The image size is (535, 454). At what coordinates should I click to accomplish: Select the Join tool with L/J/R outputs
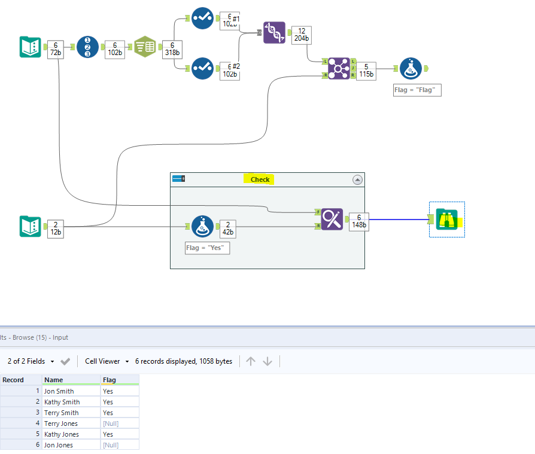pos(338,69)
